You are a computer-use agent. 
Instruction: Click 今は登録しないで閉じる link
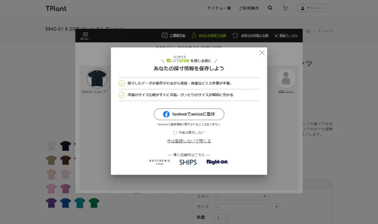[x=189, y=141]
